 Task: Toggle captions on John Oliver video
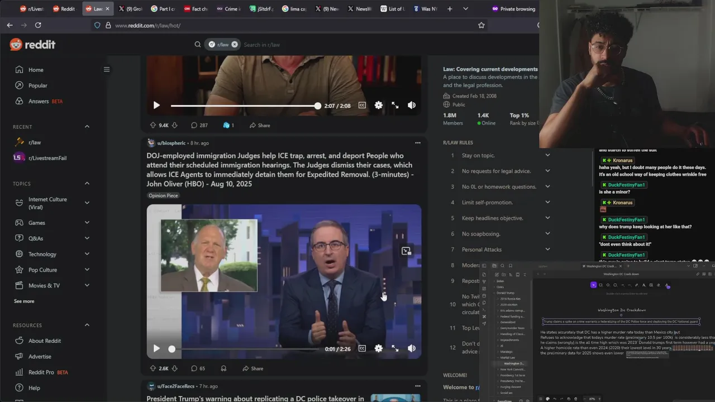point(362,348)
